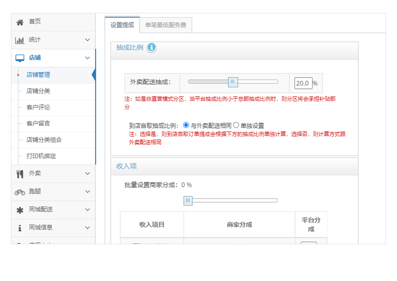Screen dimensions: 397x281
Task: Expand the 跑腿 menu chevron
Action: pyautogui.click(x=87, y=192)
